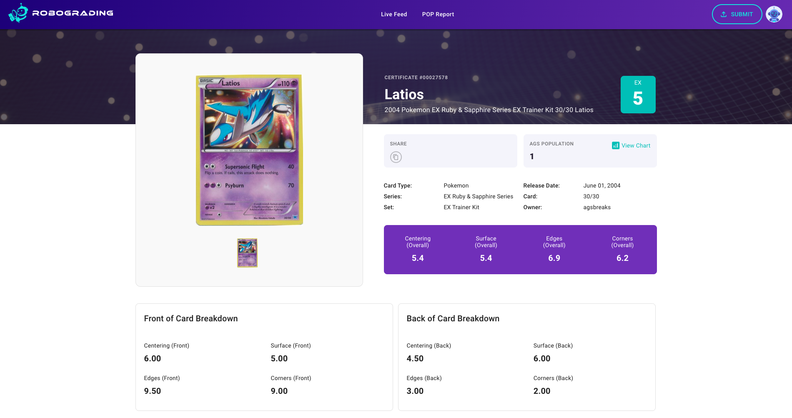Click Surface (Front) value 5.00

click(279, 358)
